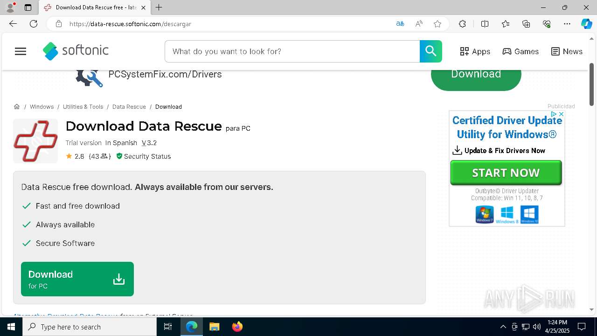Click the browser profile icon
Screen dimensions: 597x336
10,7
